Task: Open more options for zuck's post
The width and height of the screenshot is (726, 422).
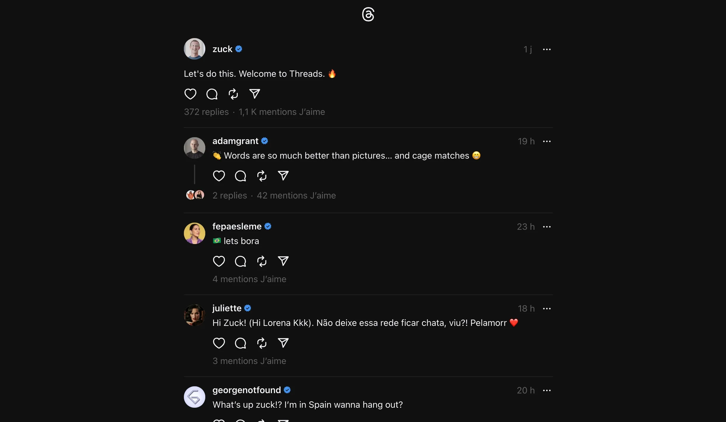Action: click(547, 49)
